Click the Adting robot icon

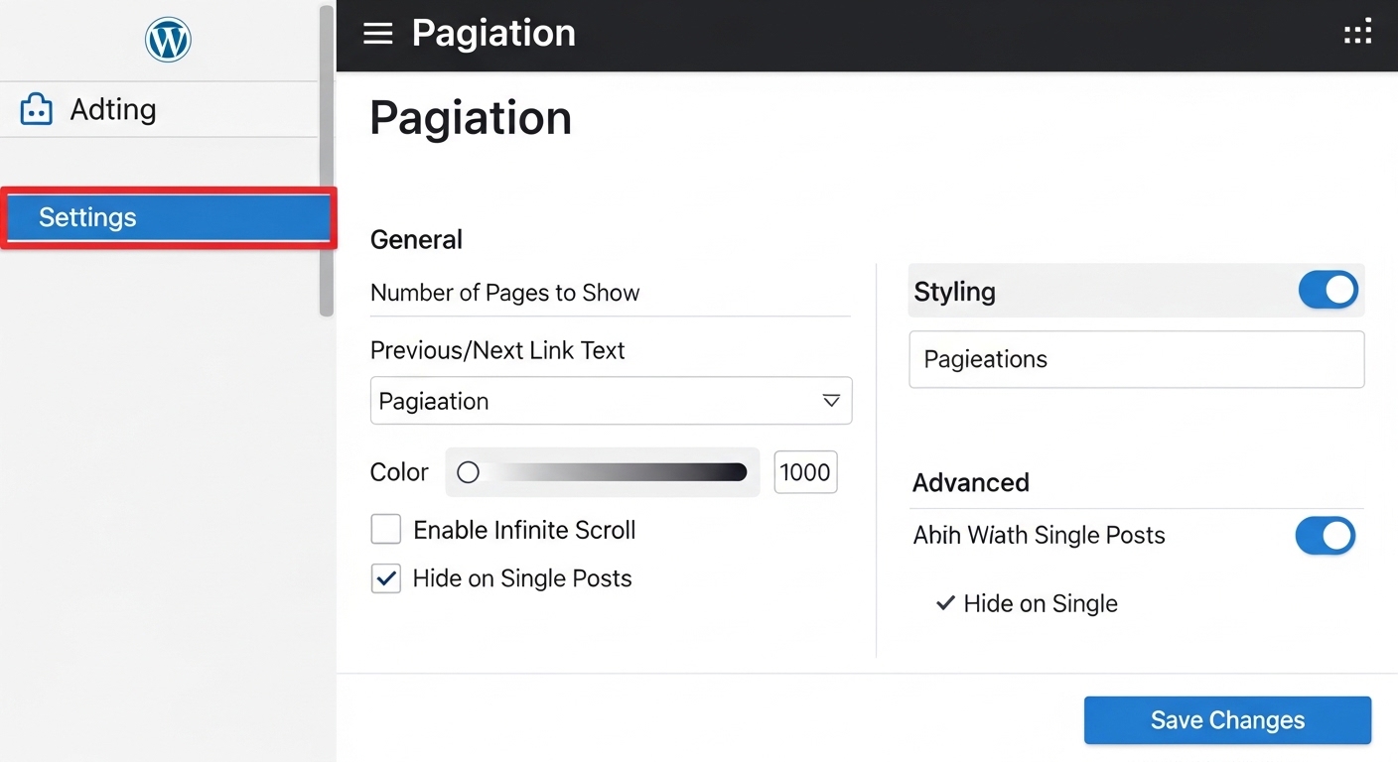tap(37, 109)
